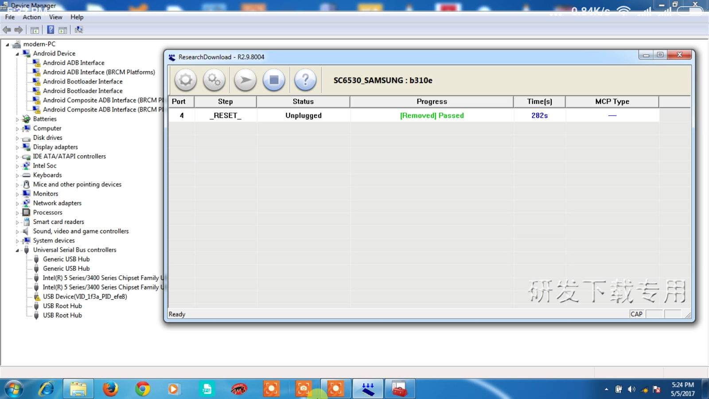Collapse the modern-PC root node

coord(8,44)
